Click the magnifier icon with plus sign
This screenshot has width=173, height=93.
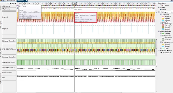10,4
